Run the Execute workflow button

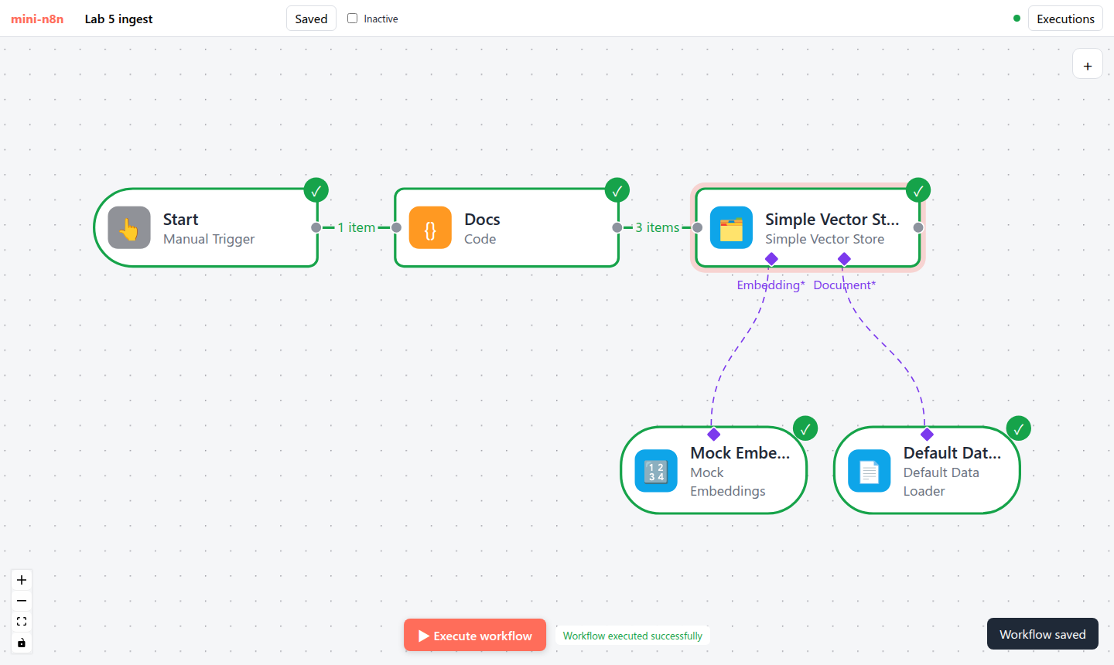point(475,636)
